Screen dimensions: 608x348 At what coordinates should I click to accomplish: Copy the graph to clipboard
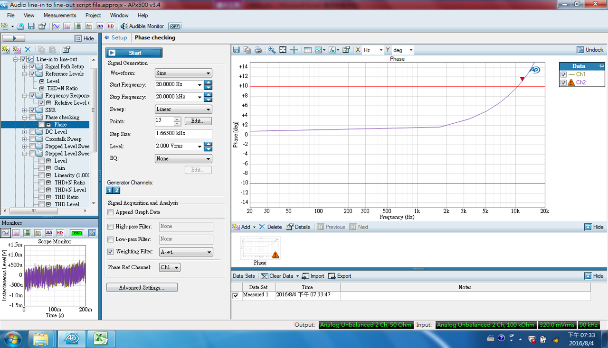point(247,50)
